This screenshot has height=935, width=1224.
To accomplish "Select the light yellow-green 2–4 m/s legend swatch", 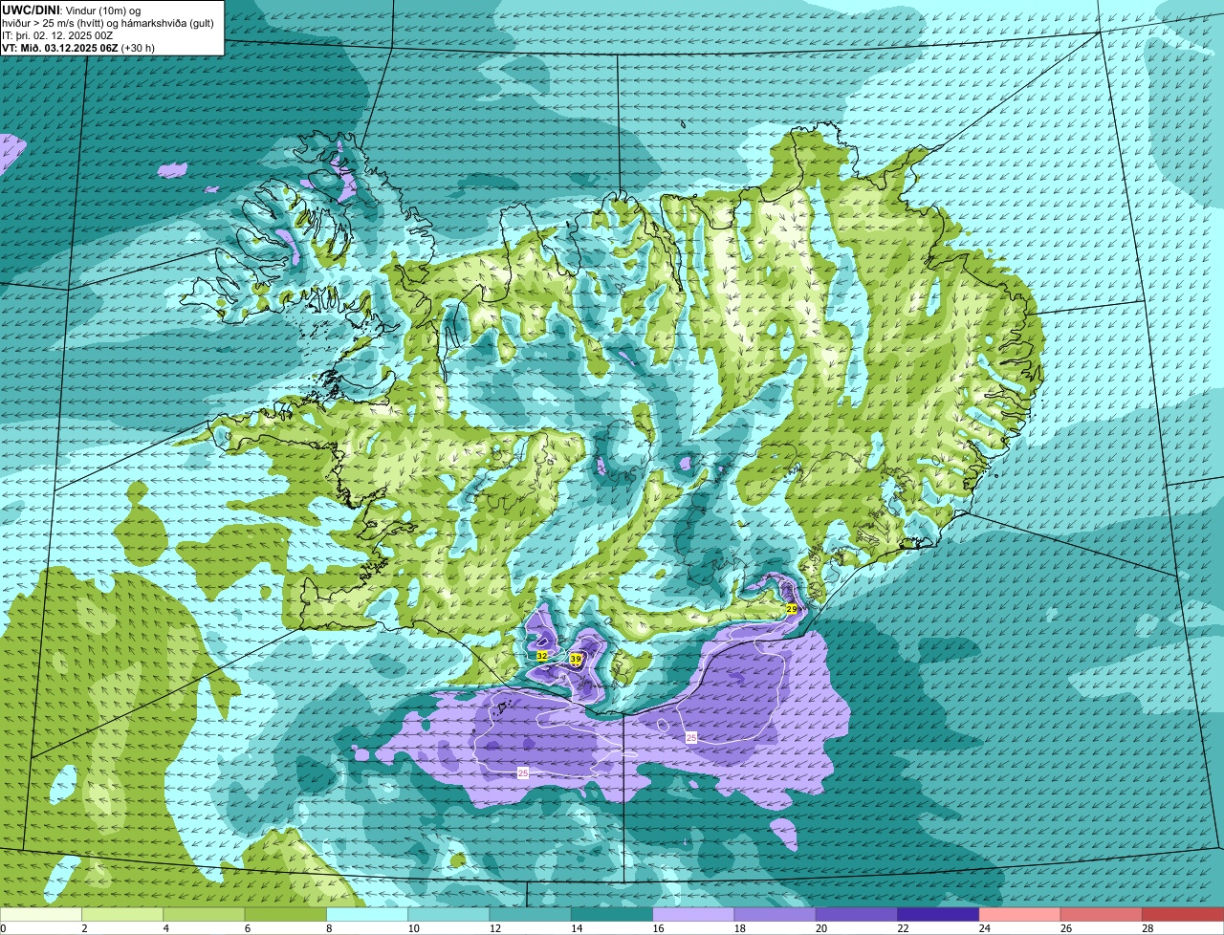I will (x=122, y=915).
